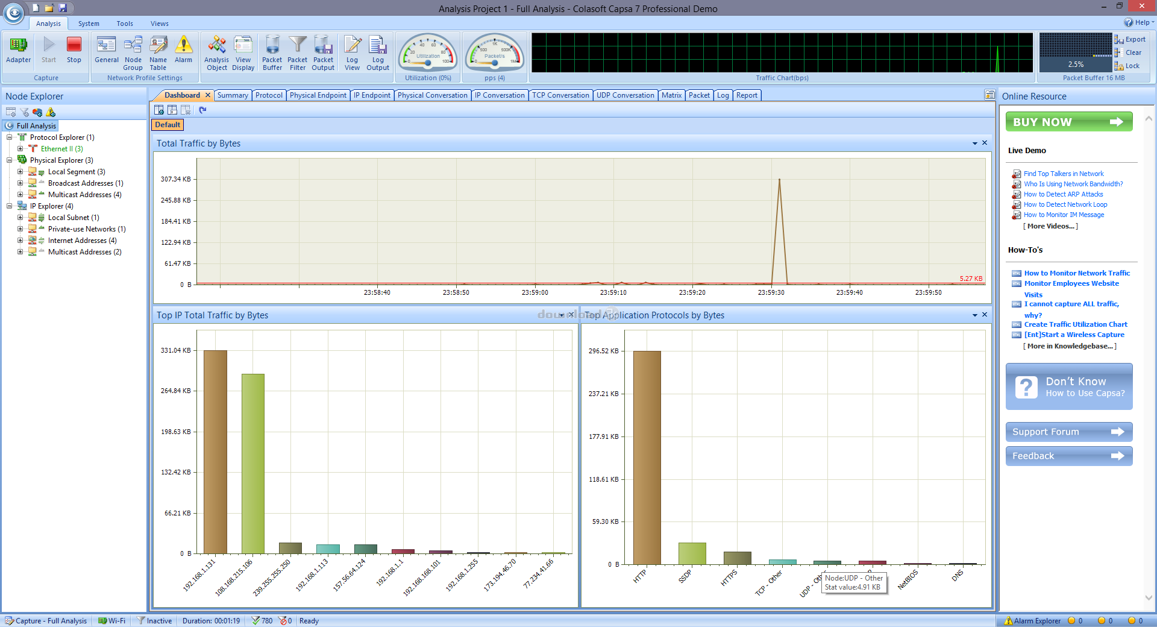Select Local Subnet (1) tree item
The image size is (1157, 627).
tap(74, 218)
